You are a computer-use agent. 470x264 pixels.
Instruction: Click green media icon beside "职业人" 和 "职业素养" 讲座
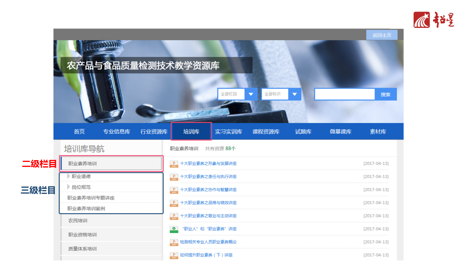point(174,229)
